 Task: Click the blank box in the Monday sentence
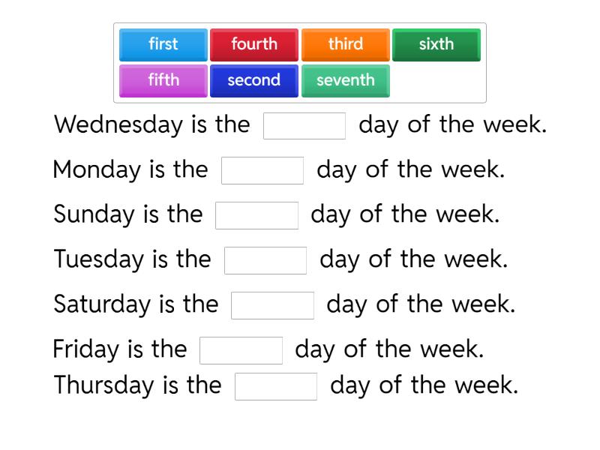point(262,169)
